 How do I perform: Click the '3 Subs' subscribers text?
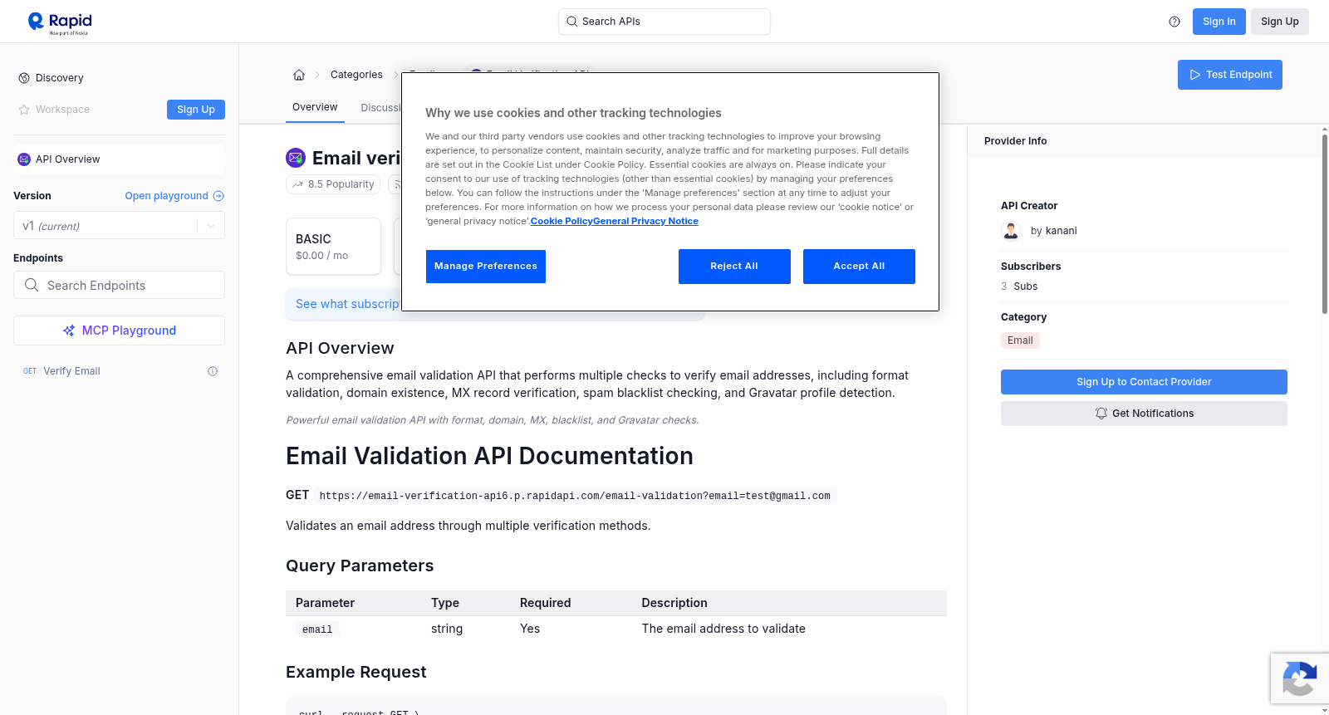click(x=1019, y=286)
